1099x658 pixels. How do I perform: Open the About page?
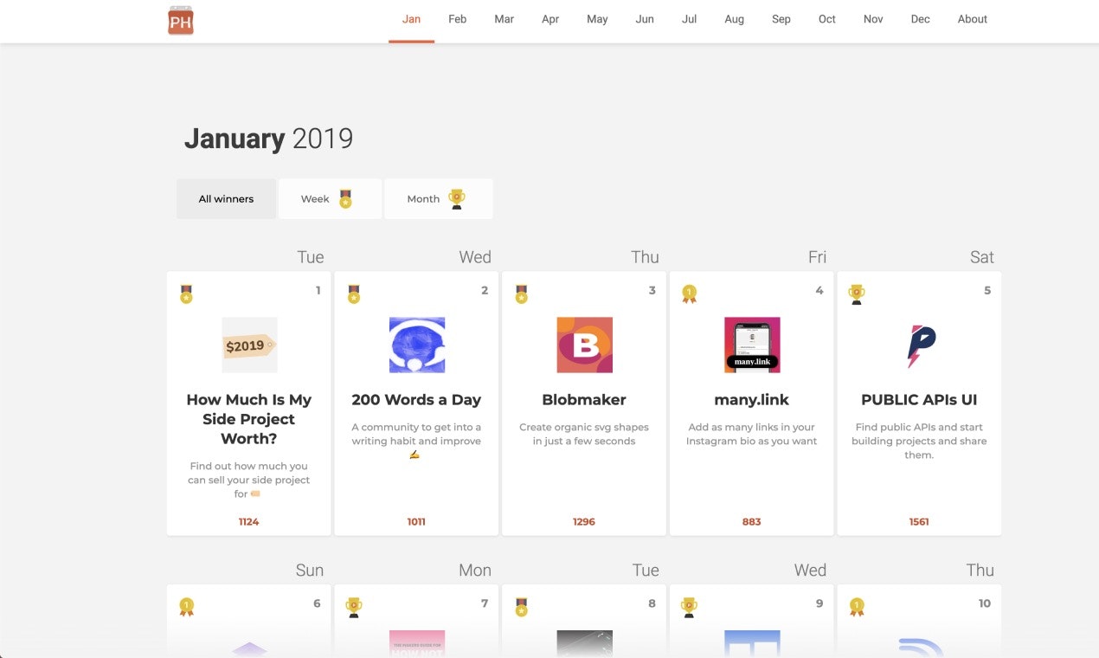tap(972, 18)
